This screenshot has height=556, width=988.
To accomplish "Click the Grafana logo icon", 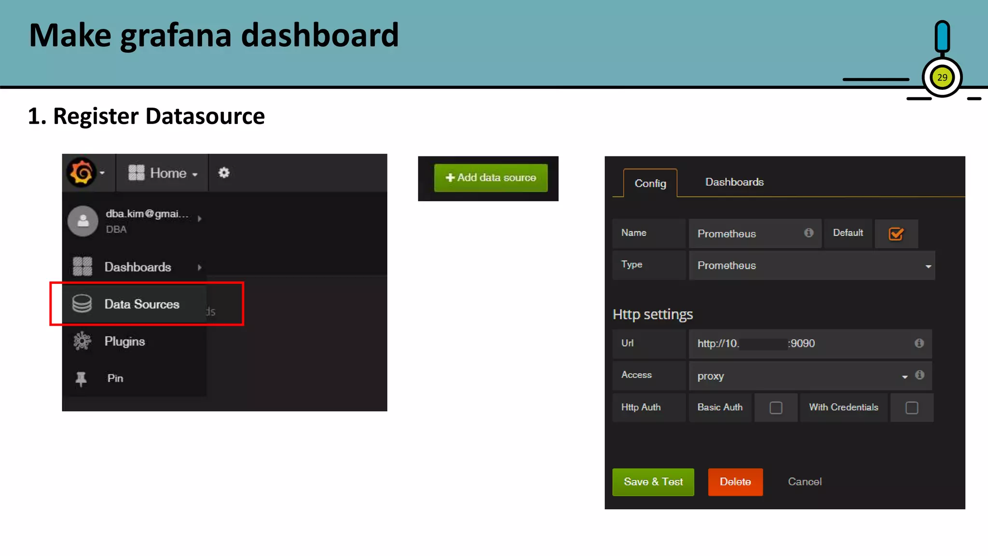I will (x=82, y=172).
